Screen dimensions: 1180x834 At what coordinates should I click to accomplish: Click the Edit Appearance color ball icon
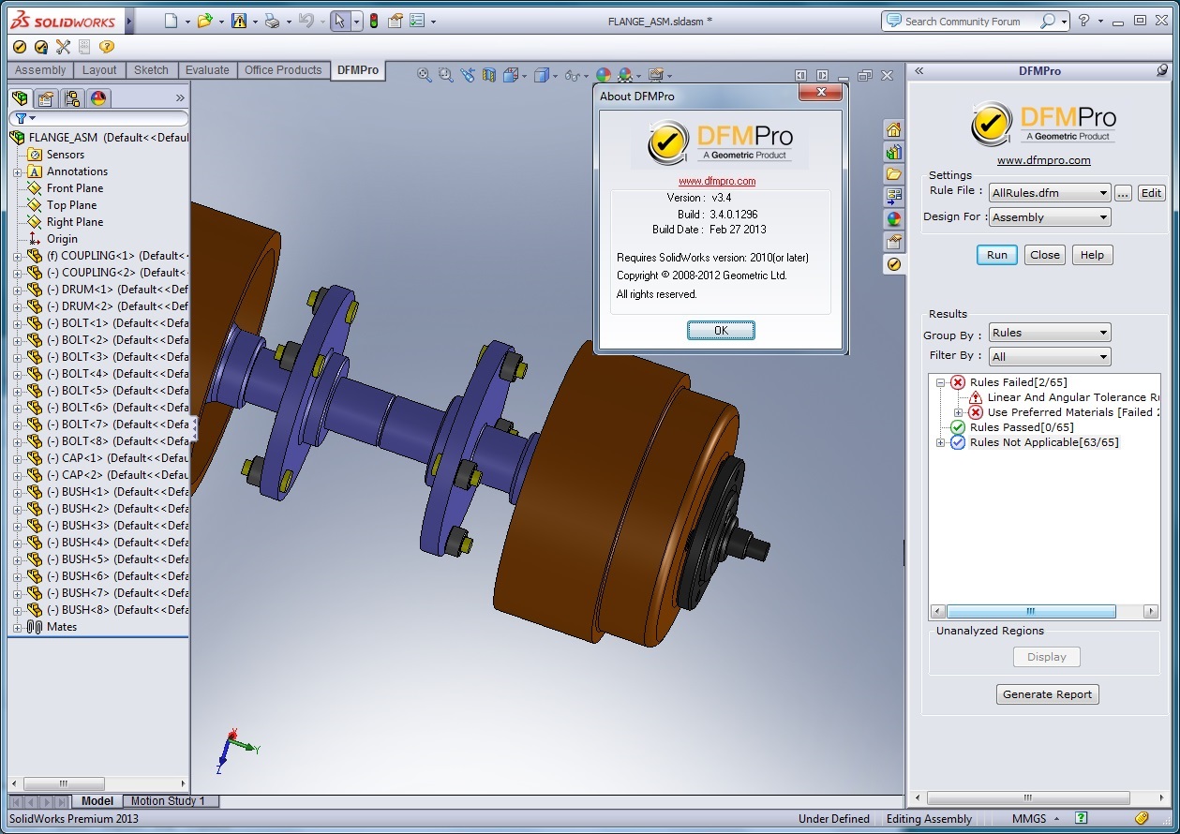[604, 75]
